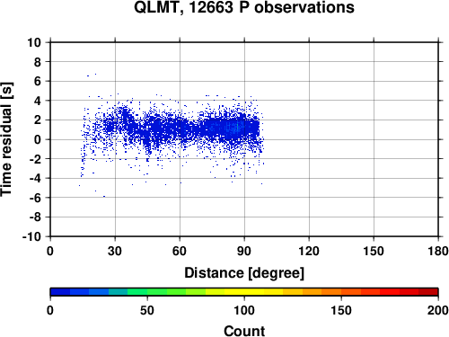Click the y-axis tick label -10
Image resolution: width=449 pixels, height=337 pixels.
(31, 236)
